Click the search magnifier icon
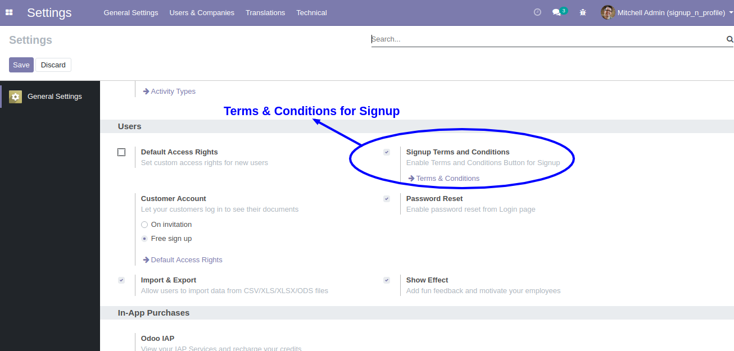This screenshot has height=351, width=734. 730,39
